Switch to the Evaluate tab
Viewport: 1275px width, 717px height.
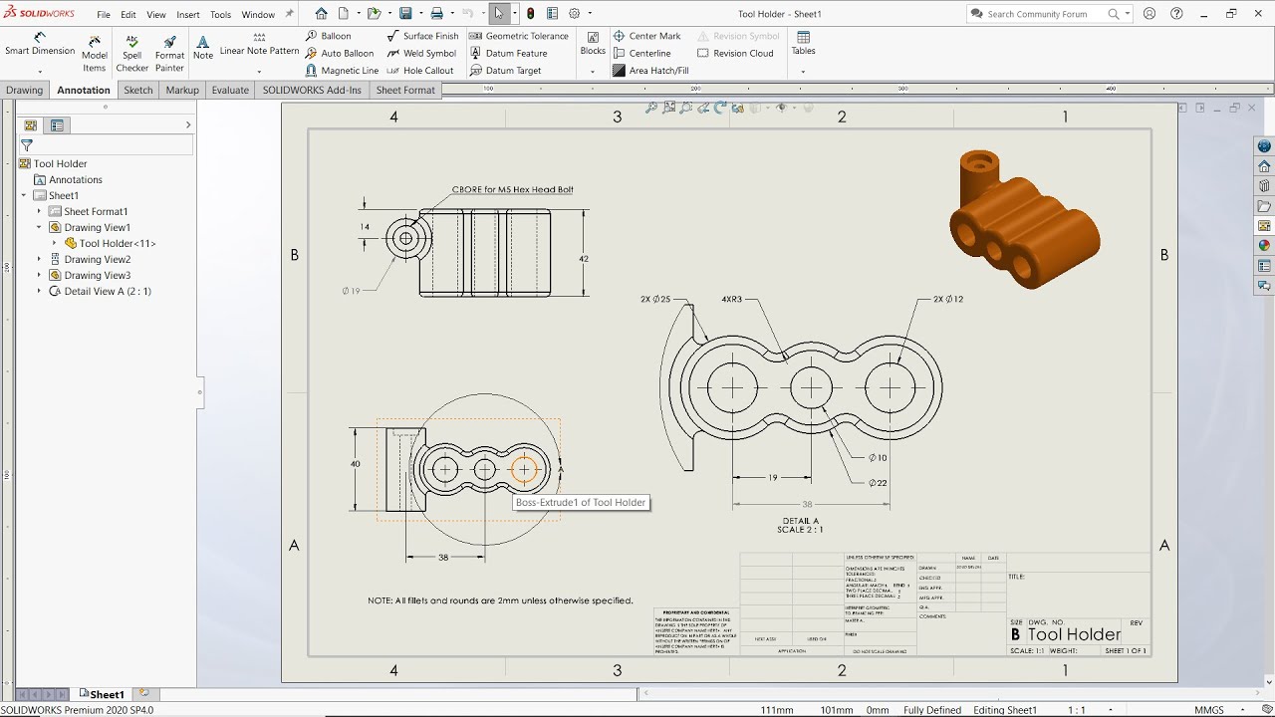pyautogui.click(x=230, y=90)
